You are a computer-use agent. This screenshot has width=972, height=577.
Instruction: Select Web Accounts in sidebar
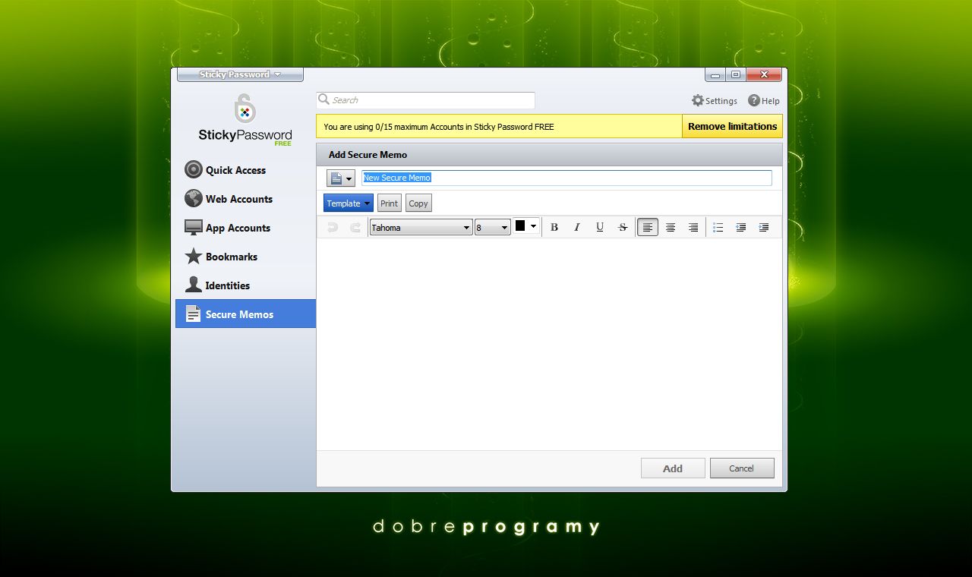[x=245, y=199]
